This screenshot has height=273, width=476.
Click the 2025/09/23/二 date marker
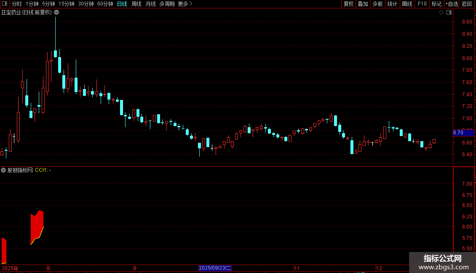(215, 268)
